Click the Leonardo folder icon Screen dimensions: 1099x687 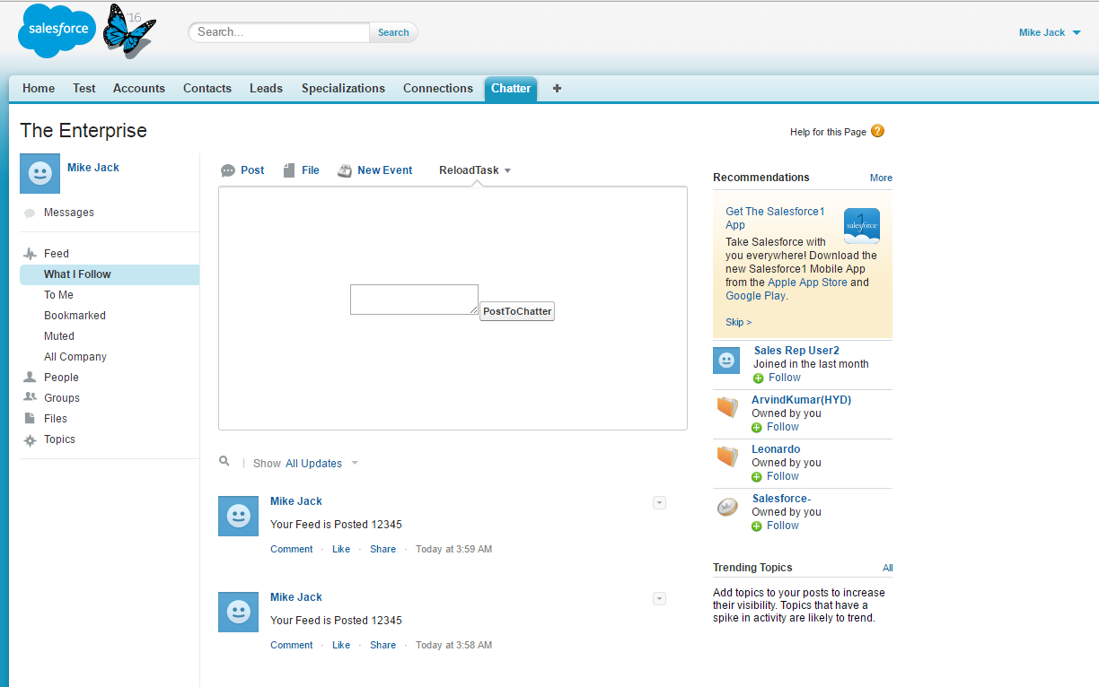pyautogui.click(x=727, y=457)
